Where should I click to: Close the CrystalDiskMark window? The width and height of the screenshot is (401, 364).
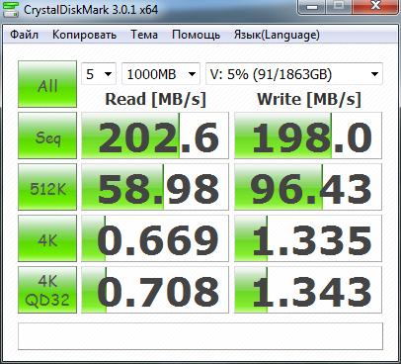375,7
